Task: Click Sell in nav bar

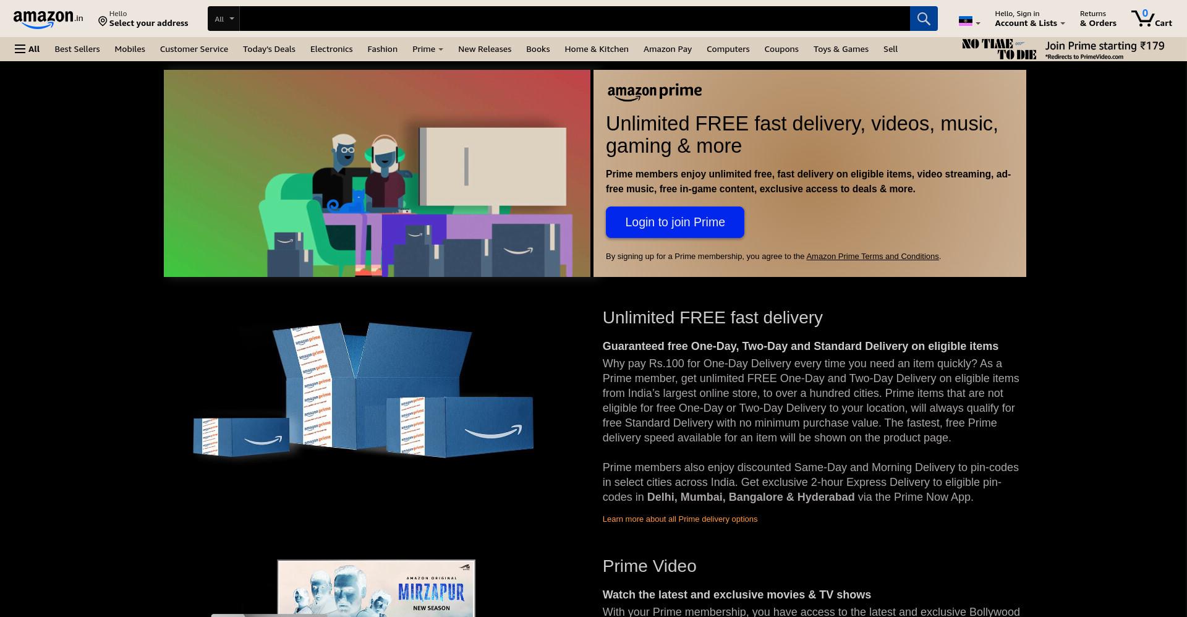Action: point(890,49)
